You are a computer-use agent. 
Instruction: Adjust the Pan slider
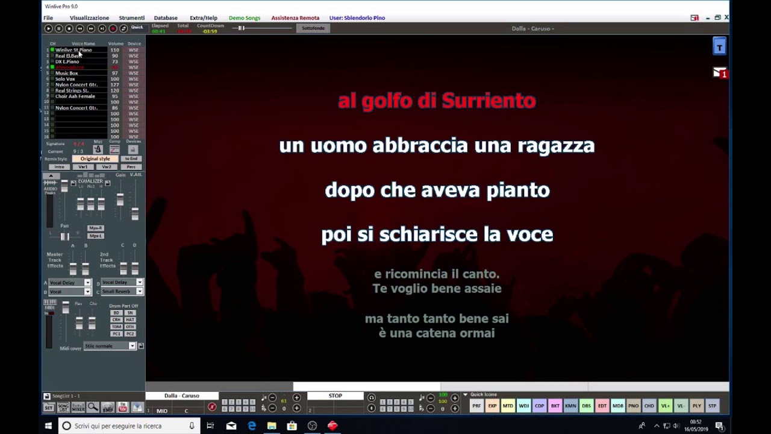[x=64, y=236]
